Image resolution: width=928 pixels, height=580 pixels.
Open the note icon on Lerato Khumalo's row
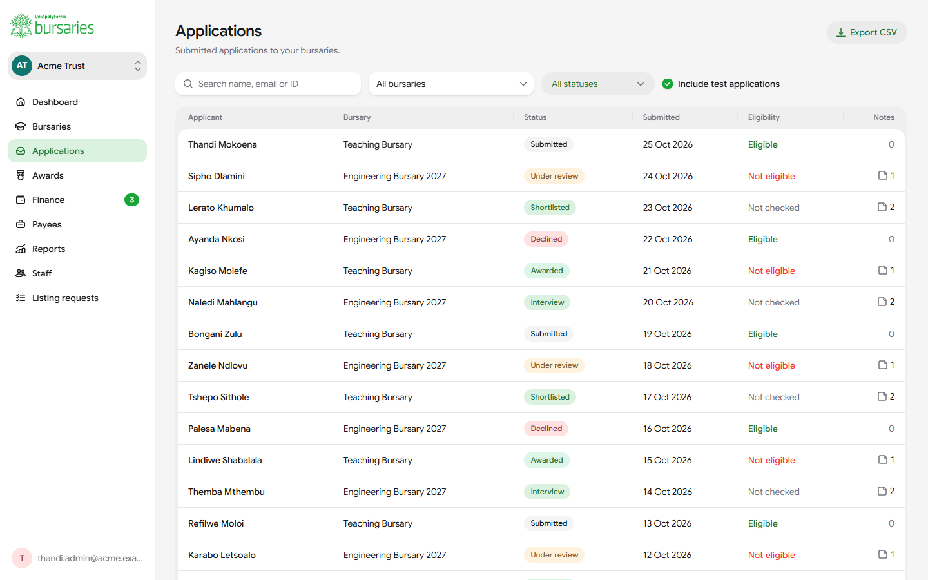coord(882,207)
